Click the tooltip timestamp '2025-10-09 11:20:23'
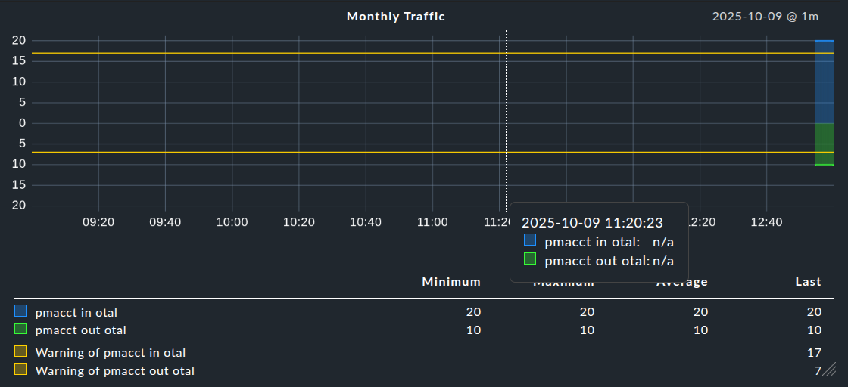Viewport: 848px width, 387px height. point(592,223)
